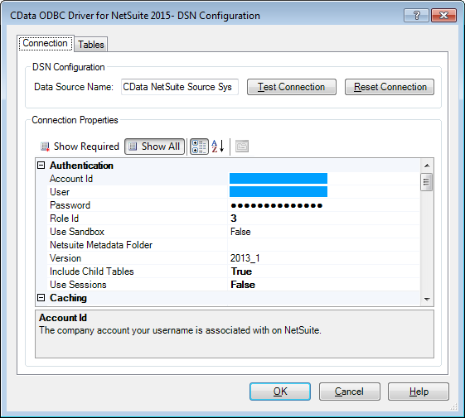Select the Role Id property label
The height and width of the screenshot is (418, 465).
click(x=65, y=219)
